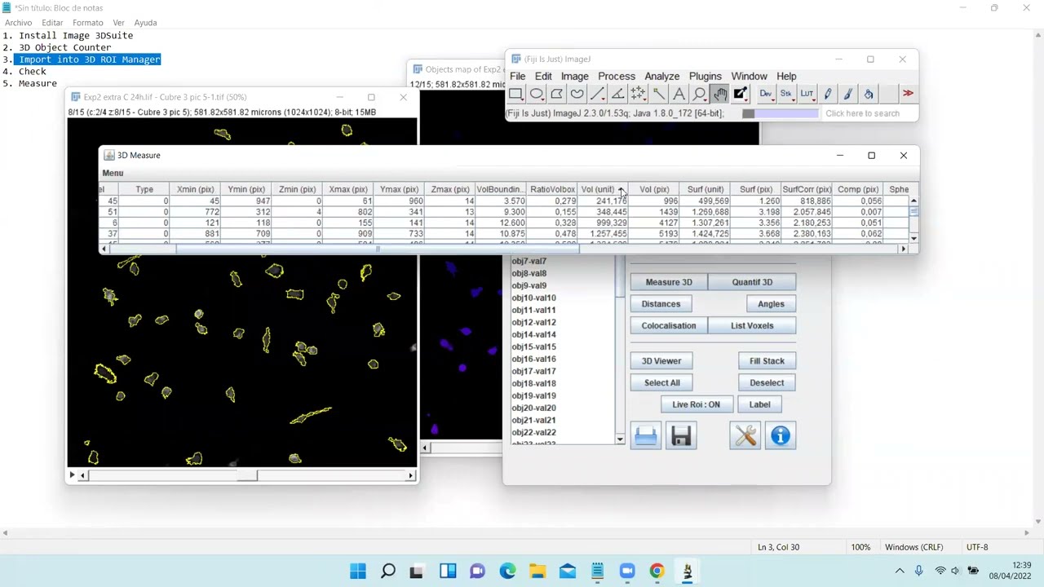Click the Fill Stack button

point(767,361)
